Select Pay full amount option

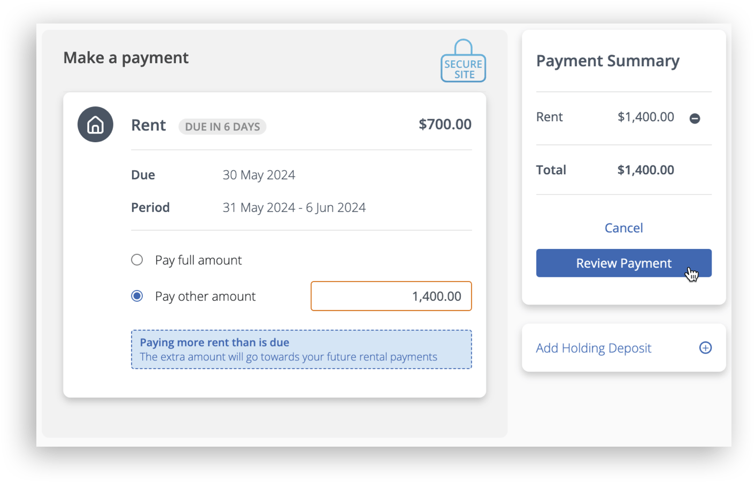137,260
